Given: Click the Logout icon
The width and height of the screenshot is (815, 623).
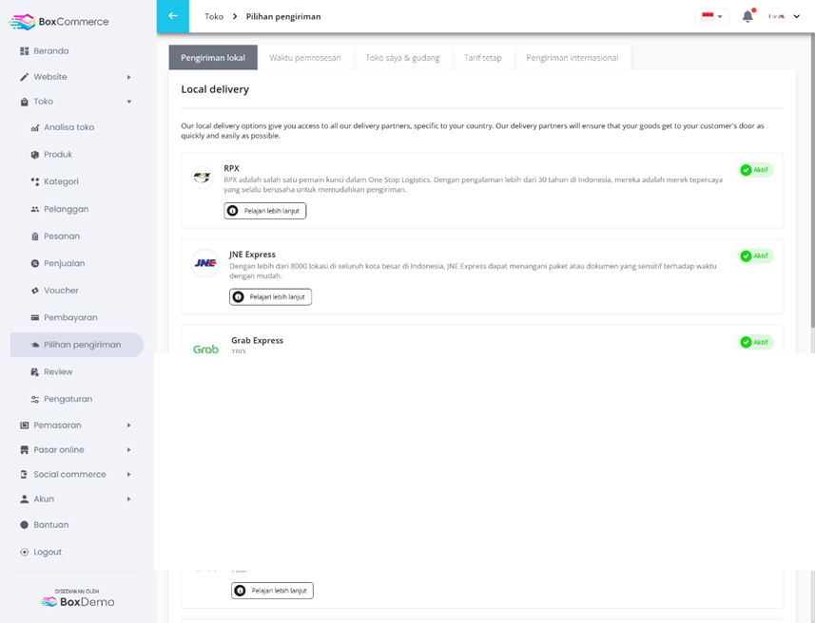Looking at the screenshot, I should click(x=24, y=552).
